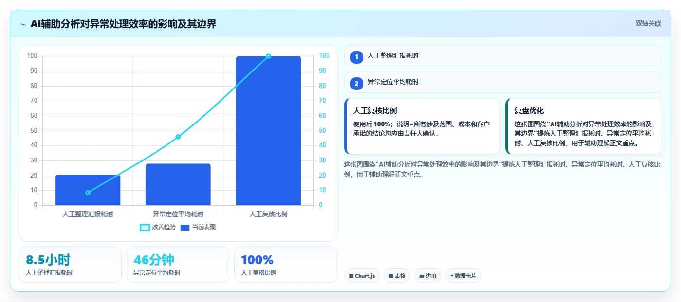Click the 双轴关联 label in the header

click(648, 24)
